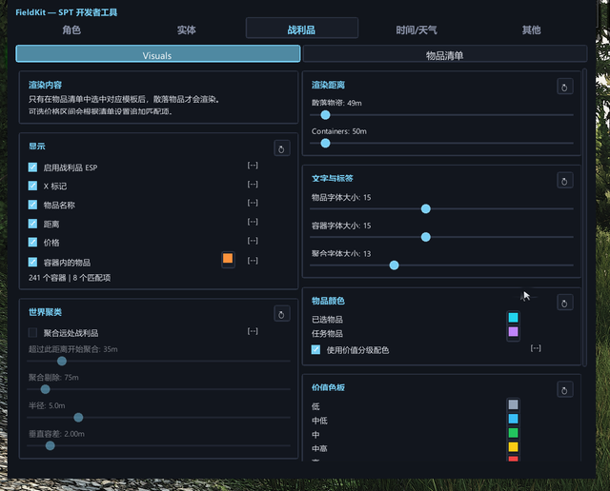
Task: Toggle 使用价值分级配色 checkbox
Action: 315,350
